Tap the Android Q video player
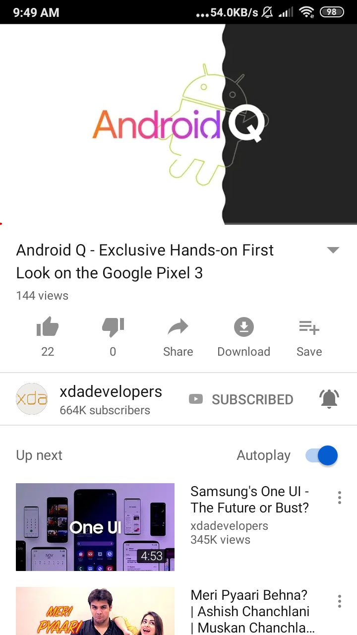This screenshot has height=635, width=357. (178, 124)
